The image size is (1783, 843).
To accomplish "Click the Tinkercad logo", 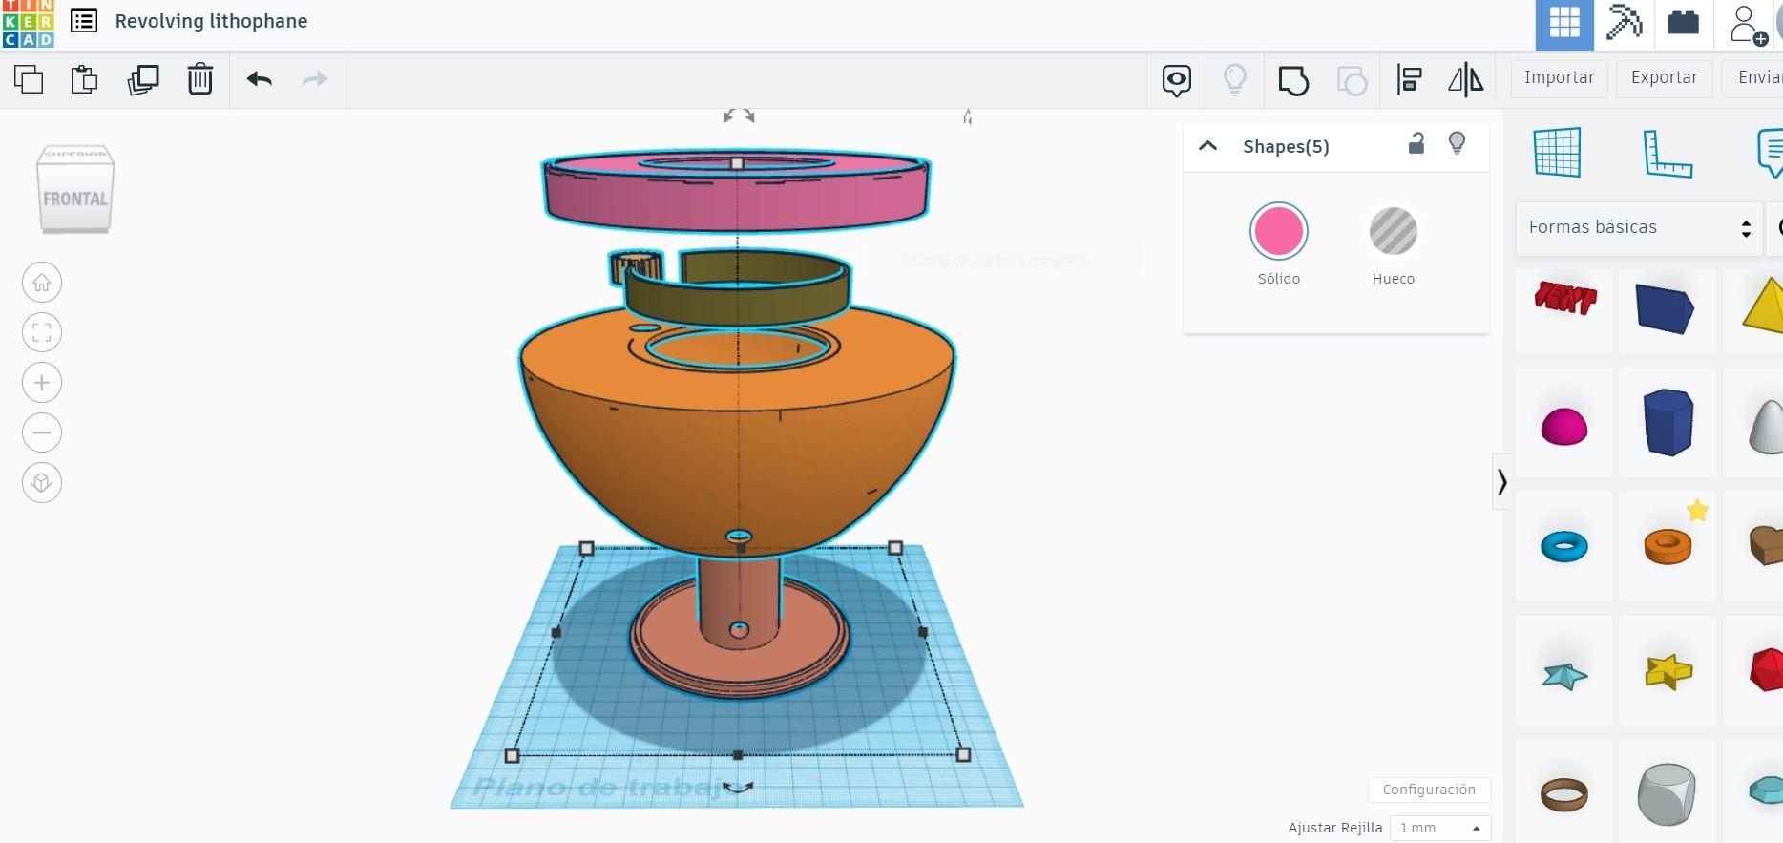I will (28, 23).
